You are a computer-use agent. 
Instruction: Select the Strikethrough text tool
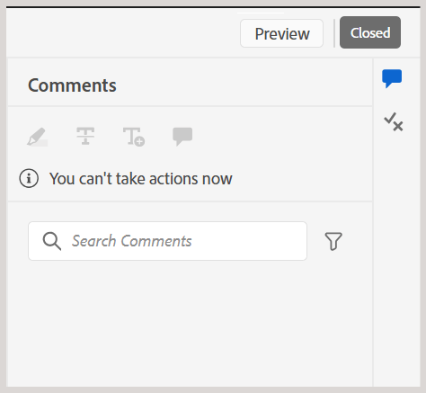click(85, 136)
